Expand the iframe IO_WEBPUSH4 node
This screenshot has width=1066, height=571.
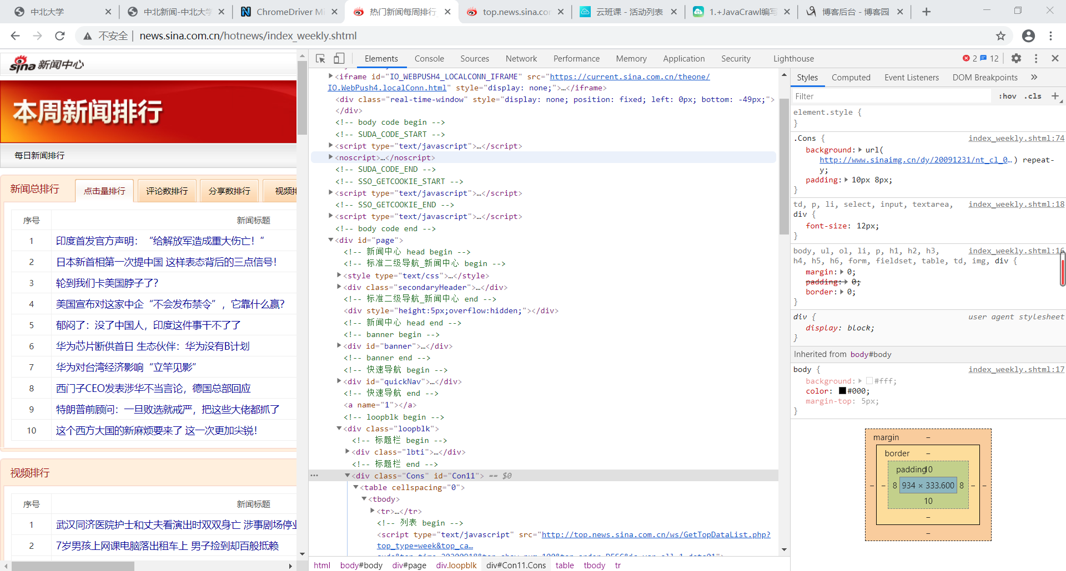click(331, 77)
